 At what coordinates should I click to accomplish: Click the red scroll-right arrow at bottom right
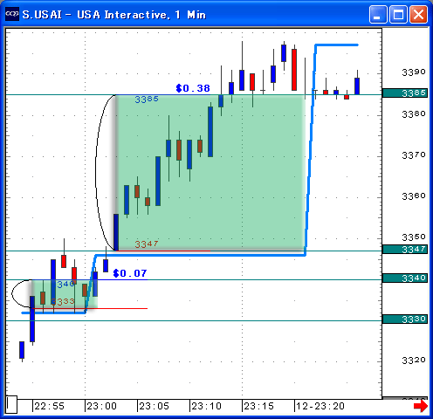[421, 406]
